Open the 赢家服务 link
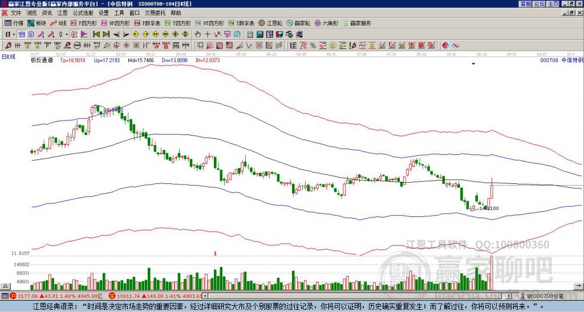Viewport: 584px width, 312px height. (357, 23)
